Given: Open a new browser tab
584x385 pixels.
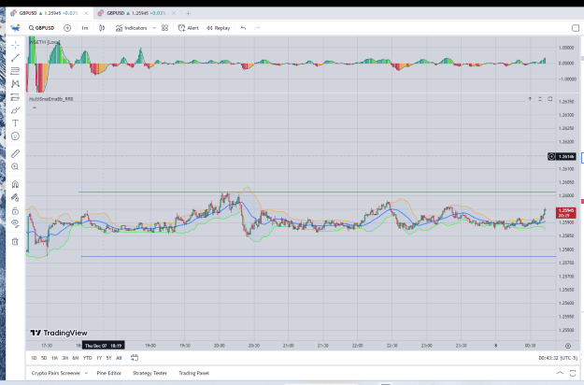Looking at the screenshot, I should [x=188, y=13].
